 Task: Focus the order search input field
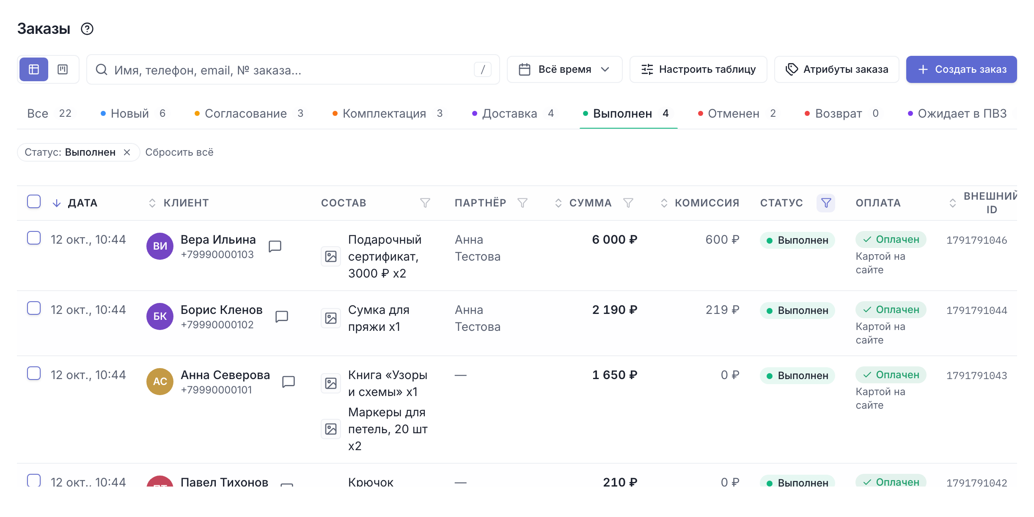tap(293, 69)
